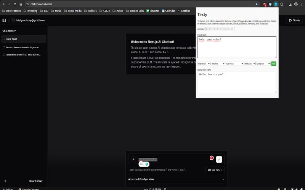Open the third Texty dropdown showing General
Screen dimensions: 305x190
pos(234,63)
